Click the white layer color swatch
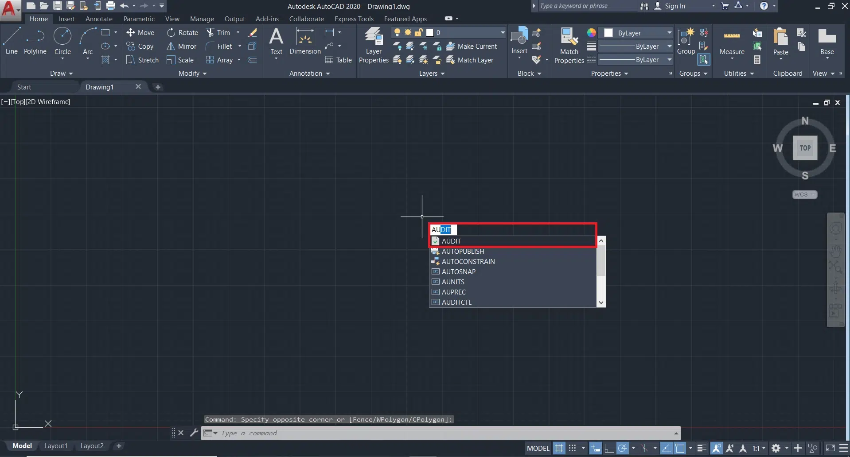 tap(429, 33)
